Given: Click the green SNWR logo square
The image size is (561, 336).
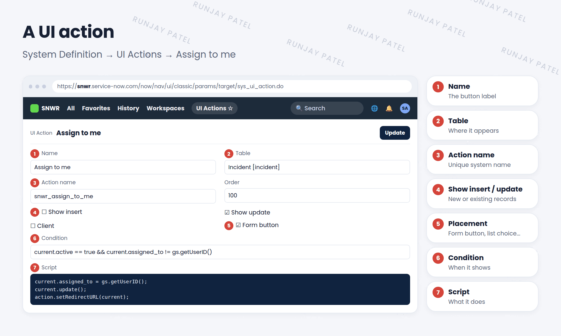Looking at the screenshot, I should point(34,108).
